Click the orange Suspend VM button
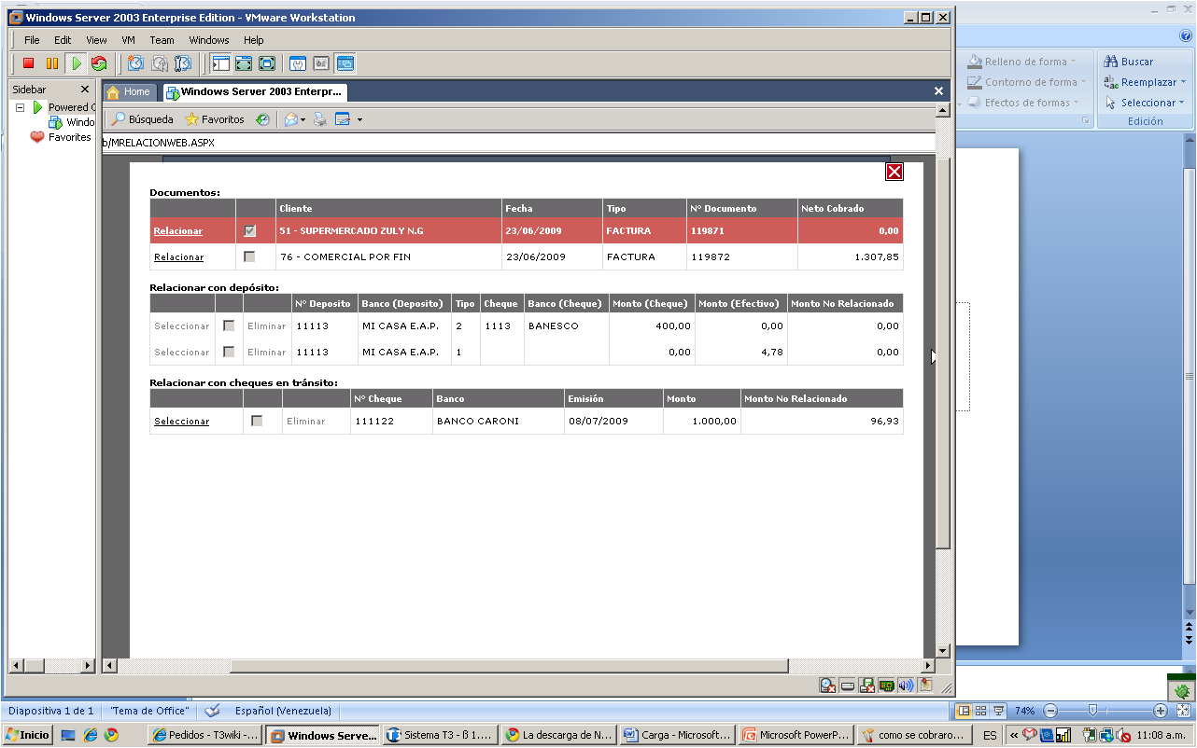Image resolution: width=1197 pixels, height=748 pixels. (52, 63)
